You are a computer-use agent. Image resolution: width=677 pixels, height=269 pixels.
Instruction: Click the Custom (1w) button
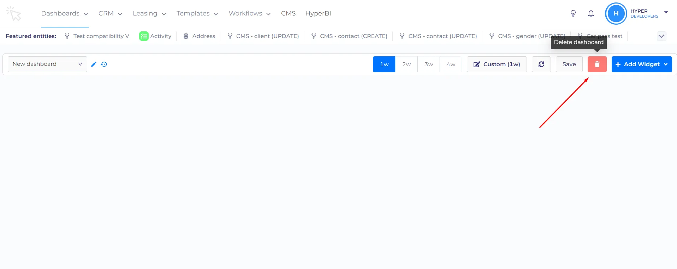(x=497, y=64)
